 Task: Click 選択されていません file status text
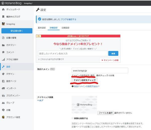[123, 113]
